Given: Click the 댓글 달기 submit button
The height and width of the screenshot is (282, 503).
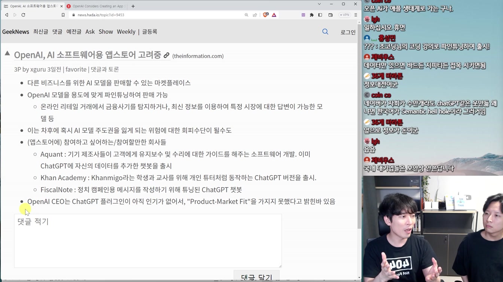Looking at the screenshot, I should [257, 277].
